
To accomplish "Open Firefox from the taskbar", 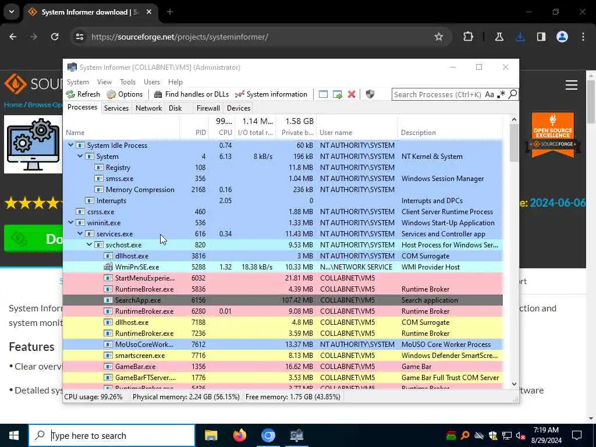I will point(239,435).
